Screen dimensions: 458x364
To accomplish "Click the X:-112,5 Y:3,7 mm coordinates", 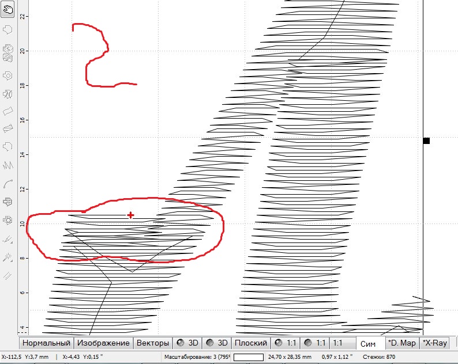I will coord(25,357).
